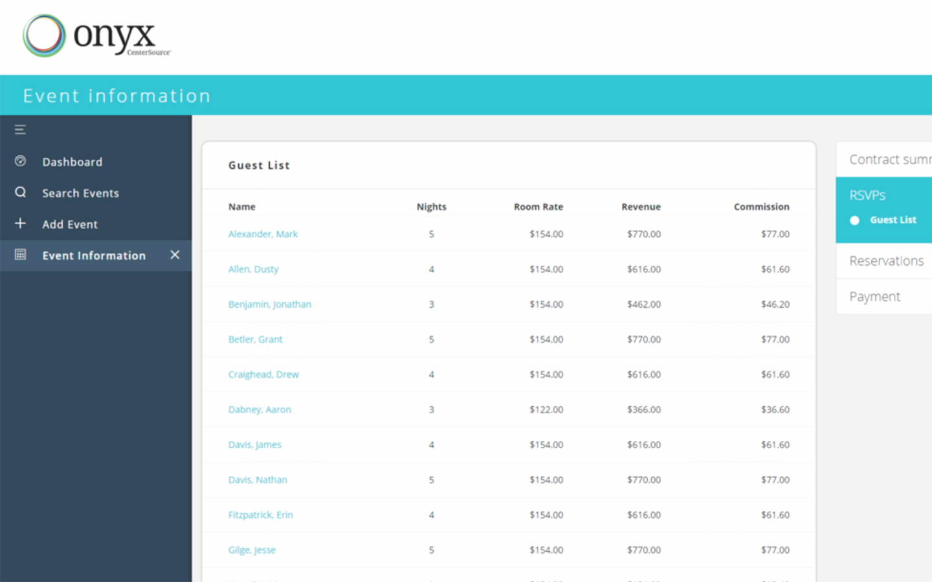932x582 pixels.
Task: Sort the guest list by the Revenue column
Action: coord(641,206)
